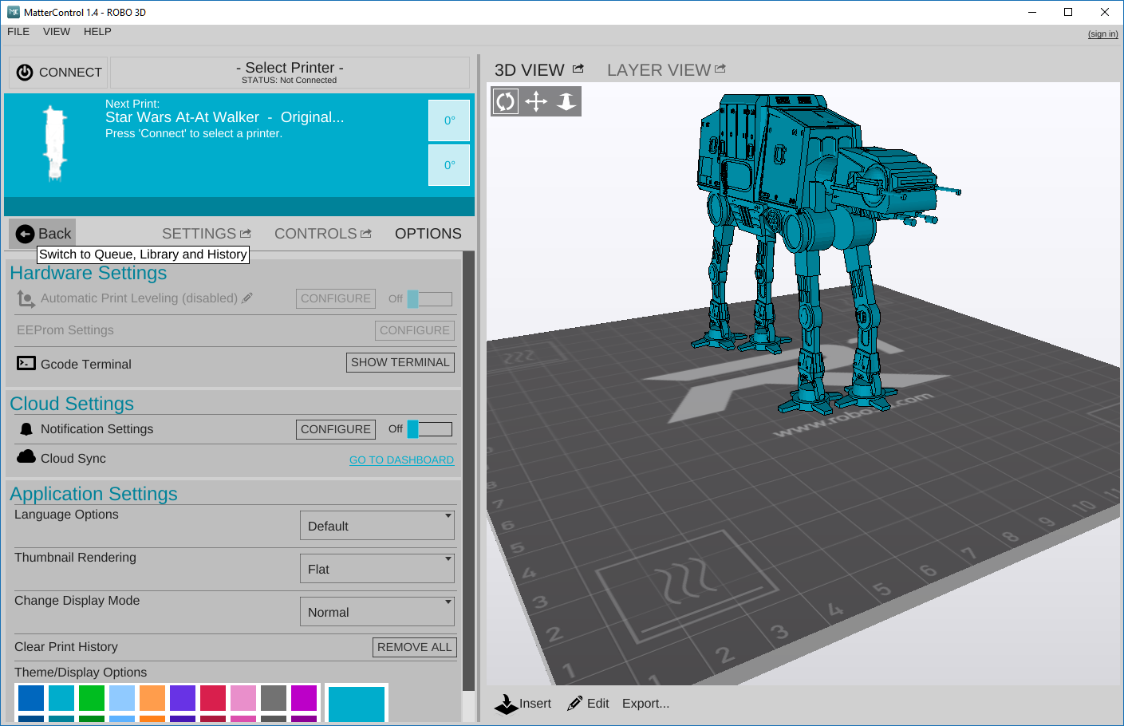The image size is (1124, 726).
Task: Click the GO TO DASHBOARD link
Action: pyautogui.click(x=401, y=460)
